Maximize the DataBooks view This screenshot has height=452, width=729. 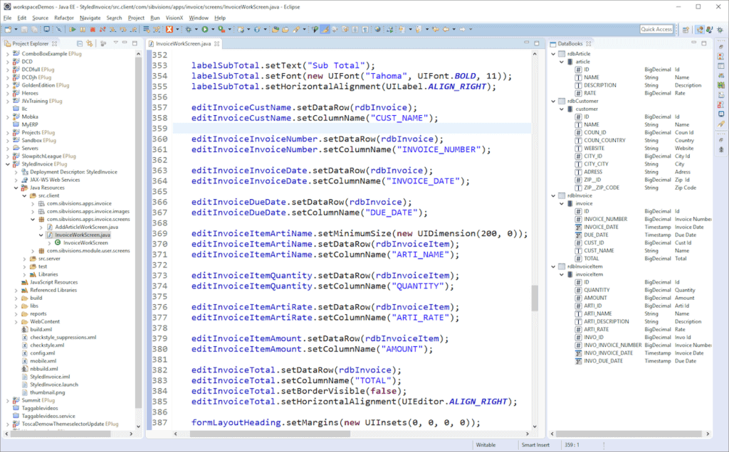(x=704, y=43)
